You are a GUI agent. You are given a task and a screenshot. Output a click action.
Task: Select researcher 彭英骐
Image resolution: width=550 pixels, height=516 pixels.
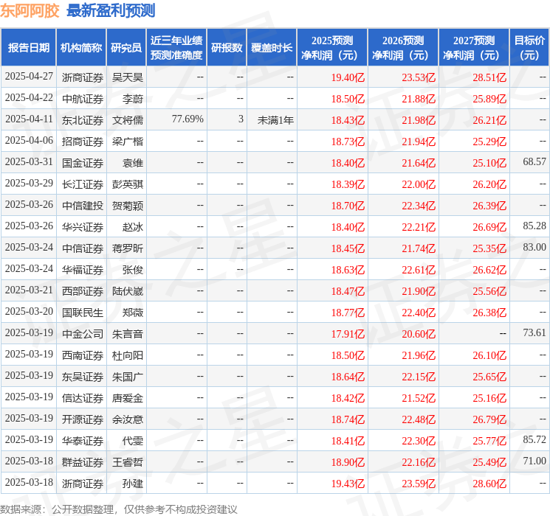coord(127,184)
